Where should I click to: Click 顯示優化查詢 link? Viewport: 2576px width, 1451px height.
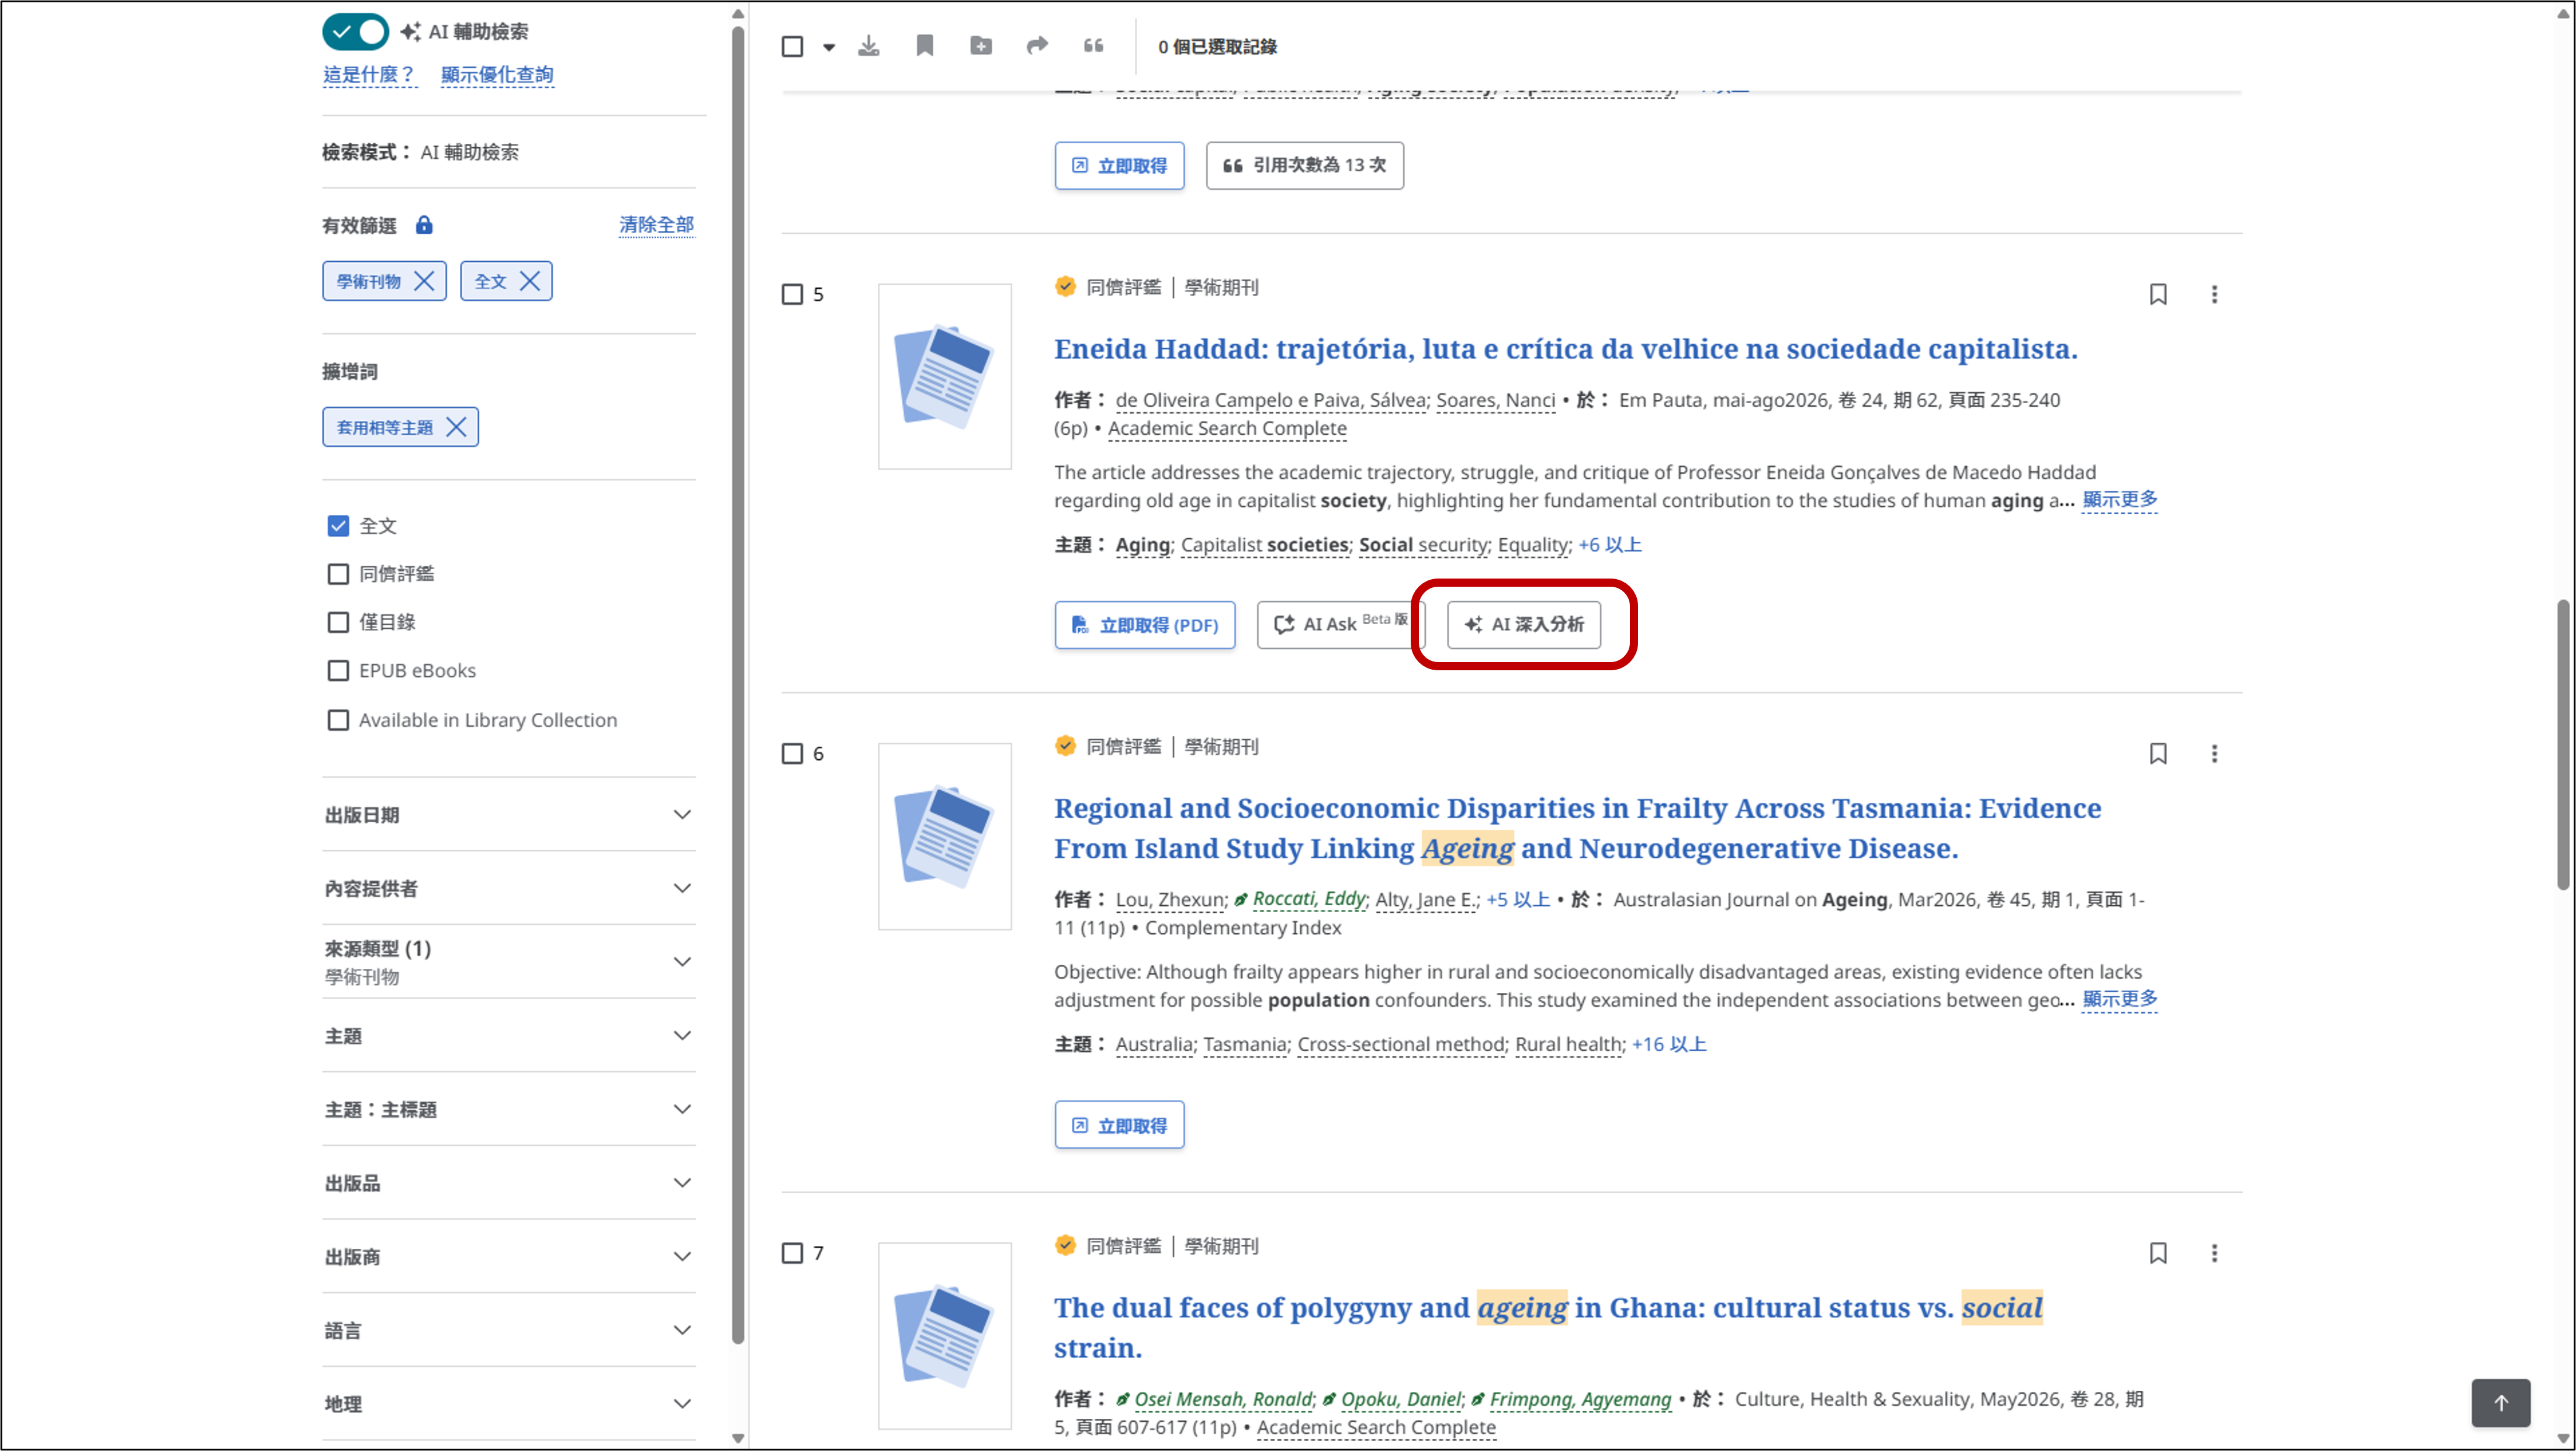click(497, 75)
